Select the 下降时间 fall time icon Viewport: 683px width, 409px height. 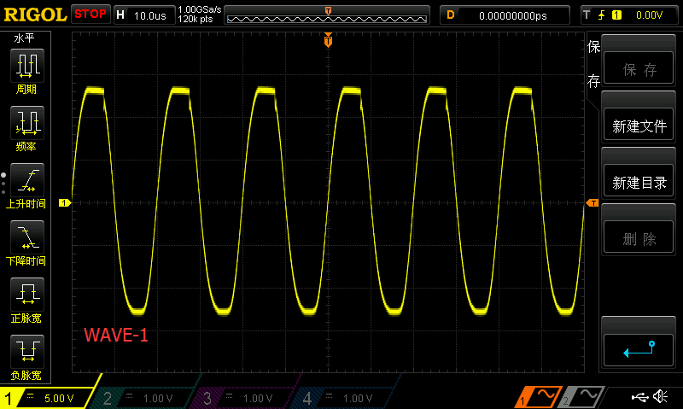27,237
